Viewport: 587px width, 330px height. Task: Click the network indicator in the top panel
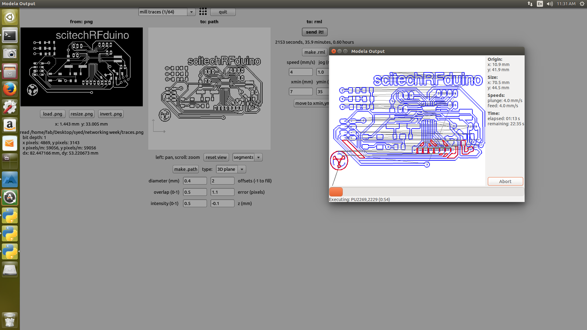coord(530,4)
